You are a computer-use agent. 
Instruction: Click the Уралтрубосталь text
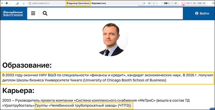19,106
